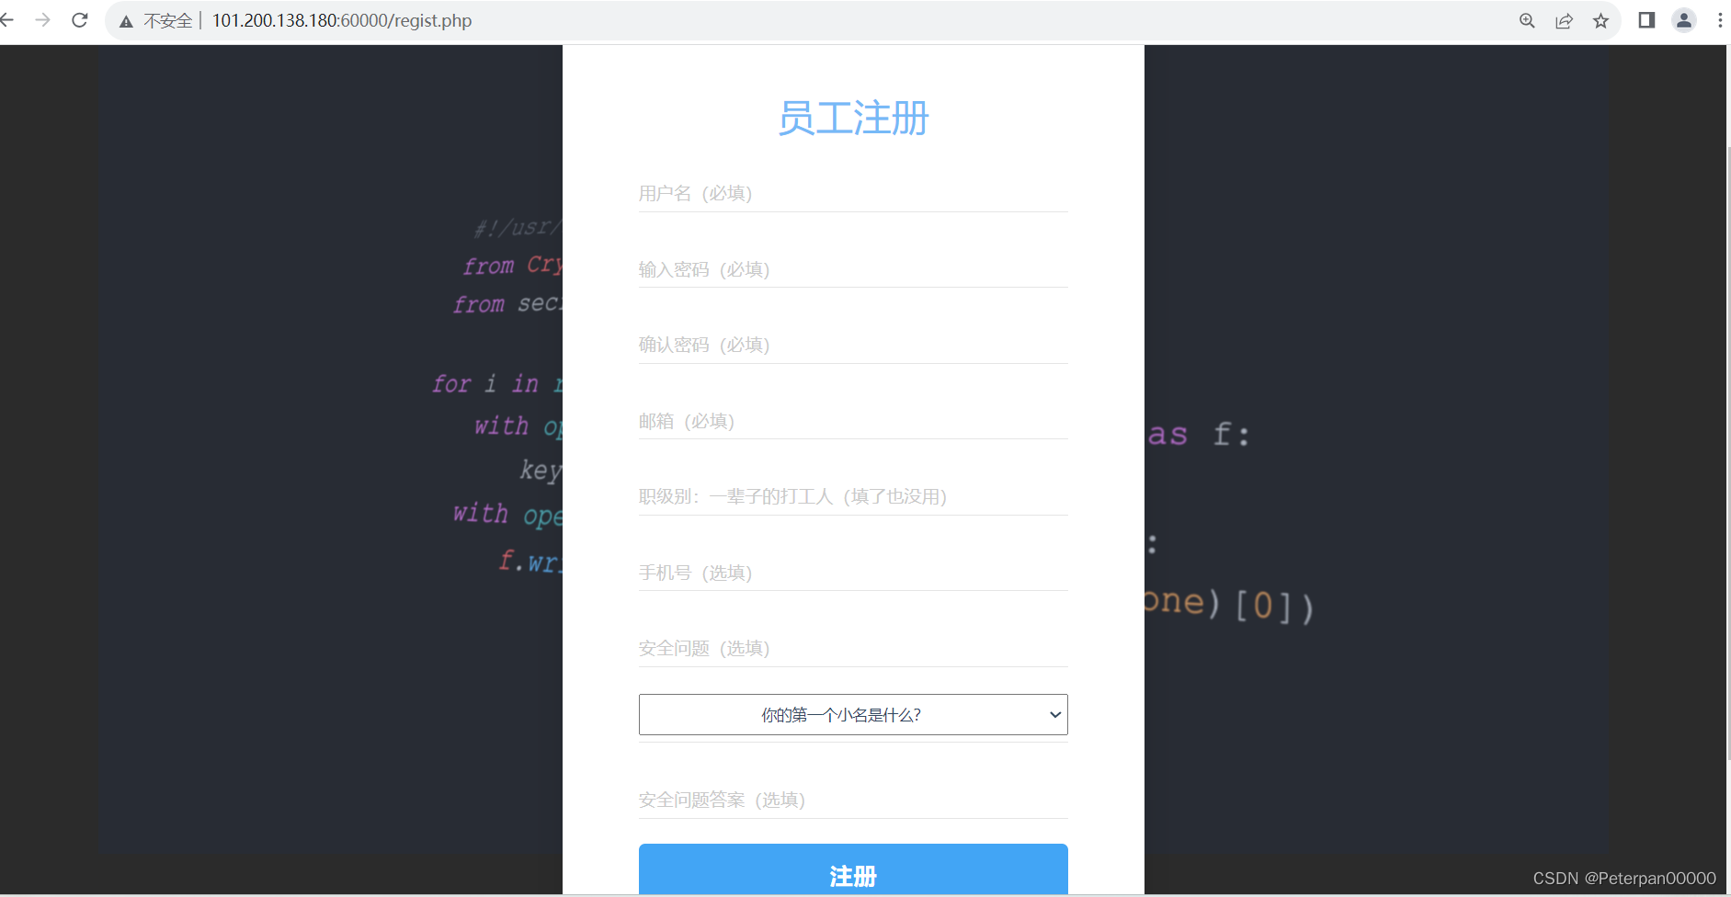This screenshot has width=1731, height=897.
Task: Focus the 输入密码 (必填) field
Action: (853, 269)
